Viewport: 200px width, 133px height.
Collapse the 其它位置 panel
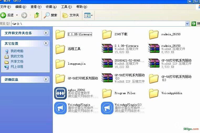46,43
